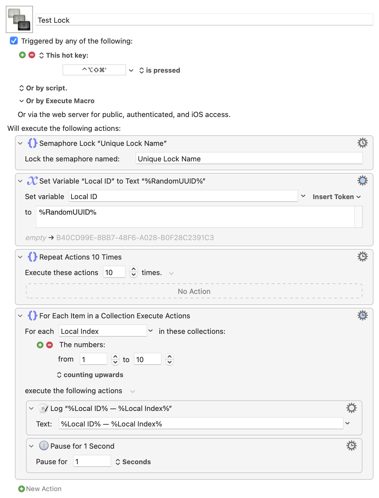Open gear menu for Set Variable action
This screenshot has width=379, height=498.
coord(362,181)
